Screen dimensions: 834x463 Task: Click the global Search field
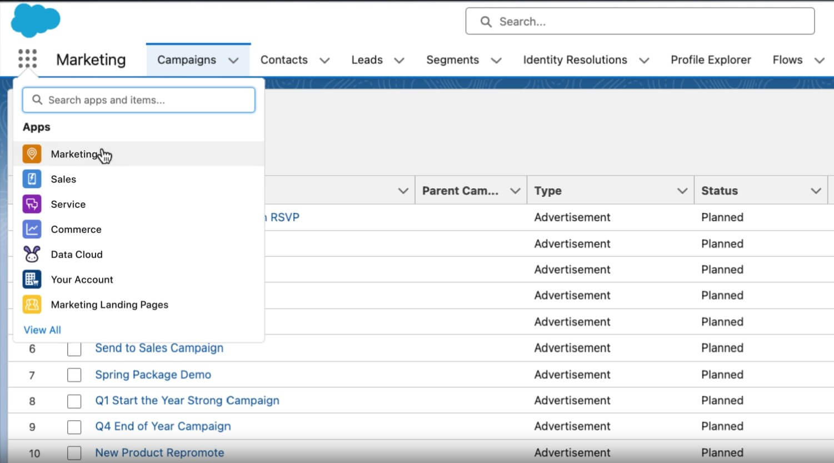coord(640,22)
